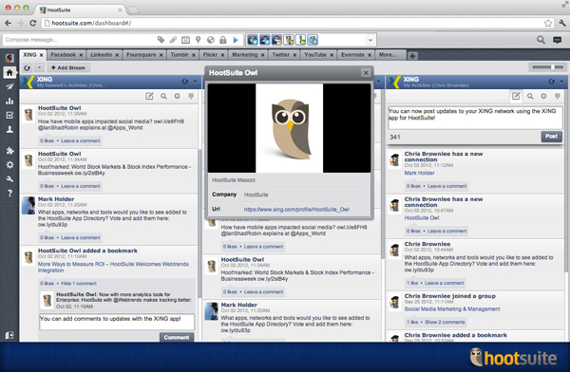Viewport: 570px width, 372px height.
Task: Open the Mark Holder connection link
Action: coord(419,173)
